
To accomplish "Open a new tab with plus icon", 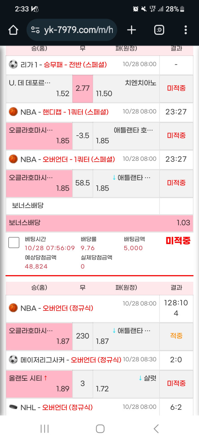I will pyautogui.click(x=131, y=30).
